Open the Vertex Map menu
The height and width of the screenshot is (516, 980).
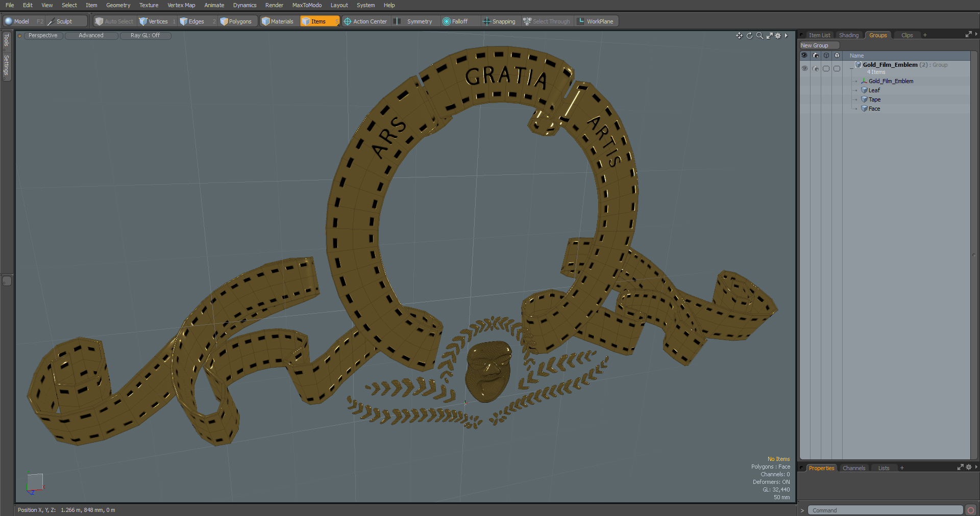[181, 5]
